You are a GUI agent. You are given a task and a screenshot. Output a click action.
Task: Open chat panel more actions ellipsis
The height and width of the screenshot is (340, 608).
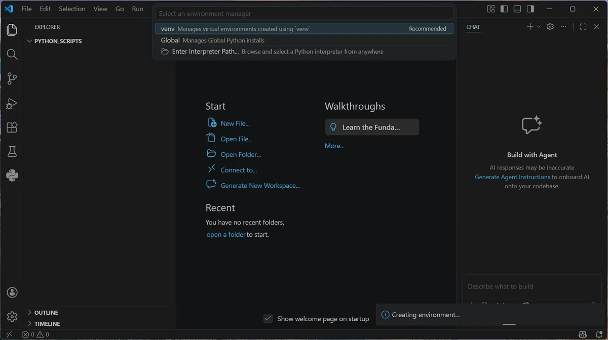coord(563,27)
